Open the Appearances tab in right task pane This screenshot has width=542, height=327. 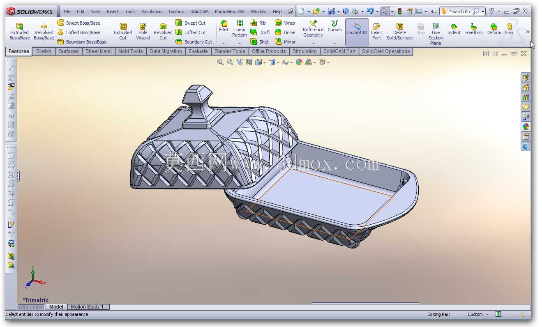point(526,127)
